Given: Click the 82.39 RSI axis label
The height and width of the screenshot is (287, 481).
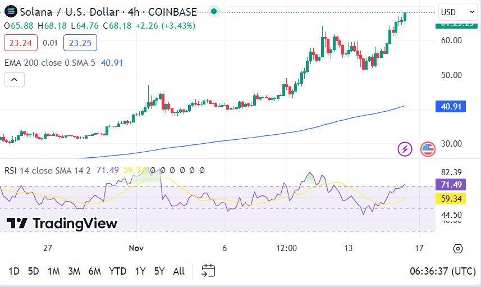Looking at the screenshot, I should click(x=451, y=172).
